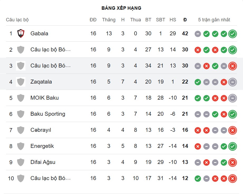This screenshot has height=194, width=243.
Task: Click the Difai Ağsu shield logo
Action: pyautogui.click(x=21, y=162)
